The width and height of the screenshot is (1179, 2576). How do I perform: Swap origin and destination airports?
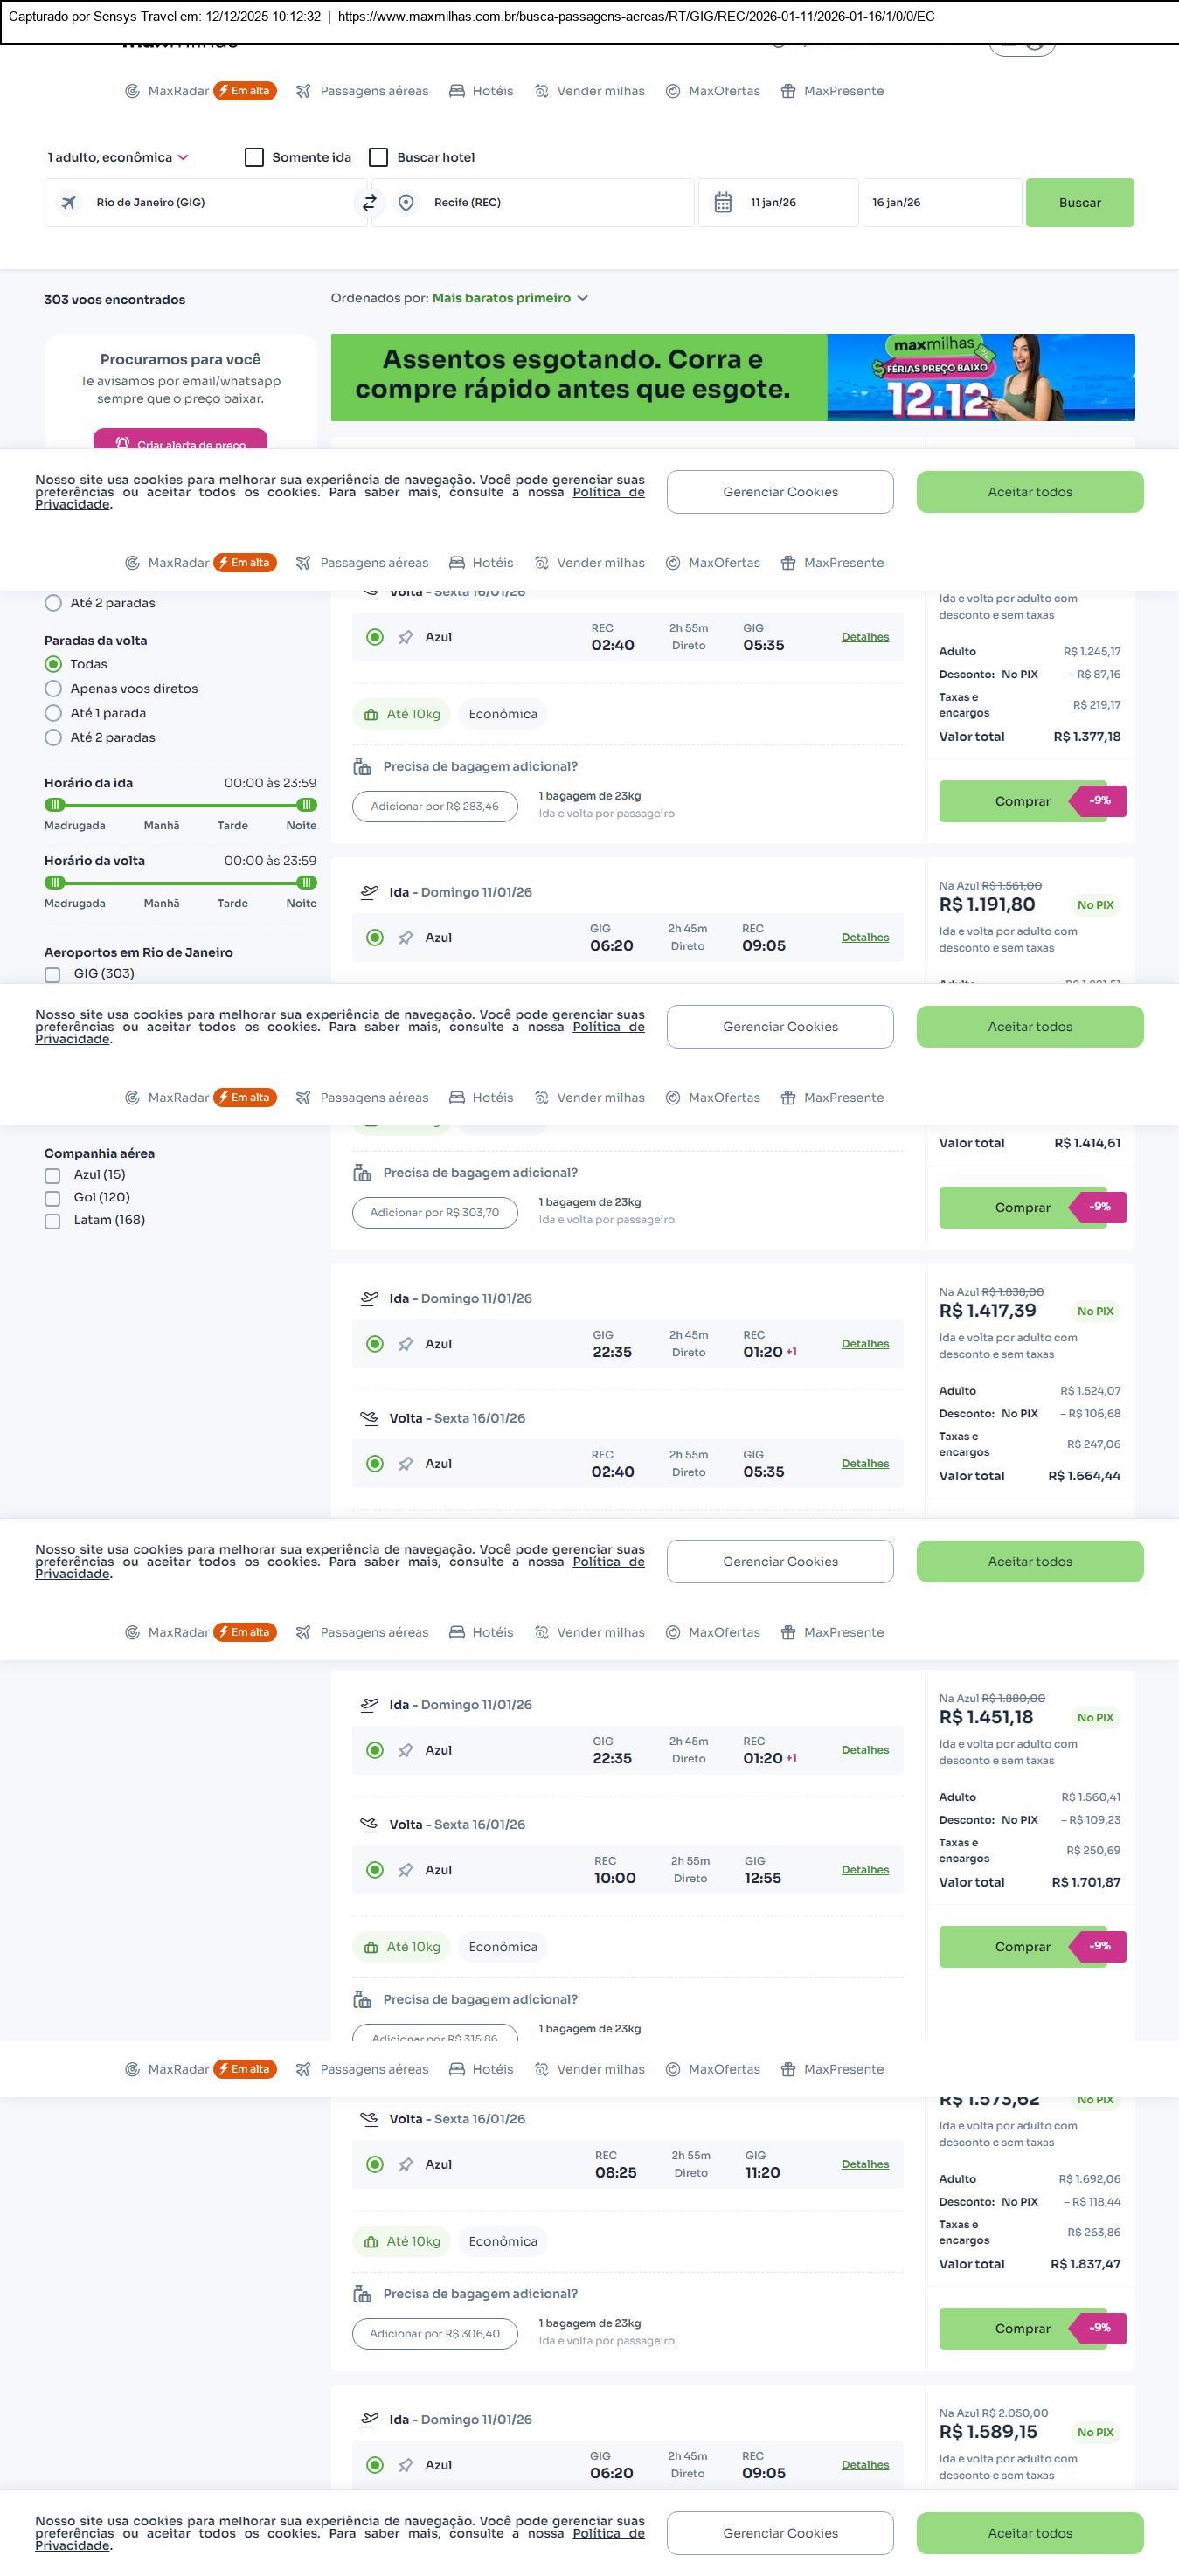369,203
